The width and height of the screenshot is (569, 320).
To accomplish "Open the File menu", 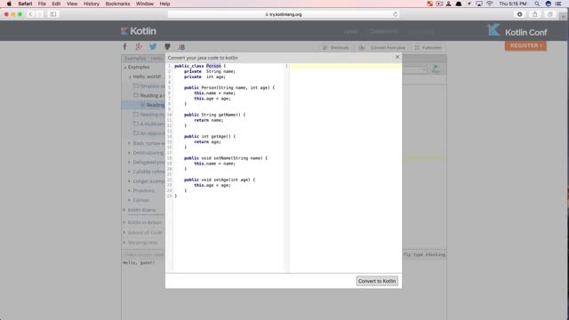I will [42, 4].
